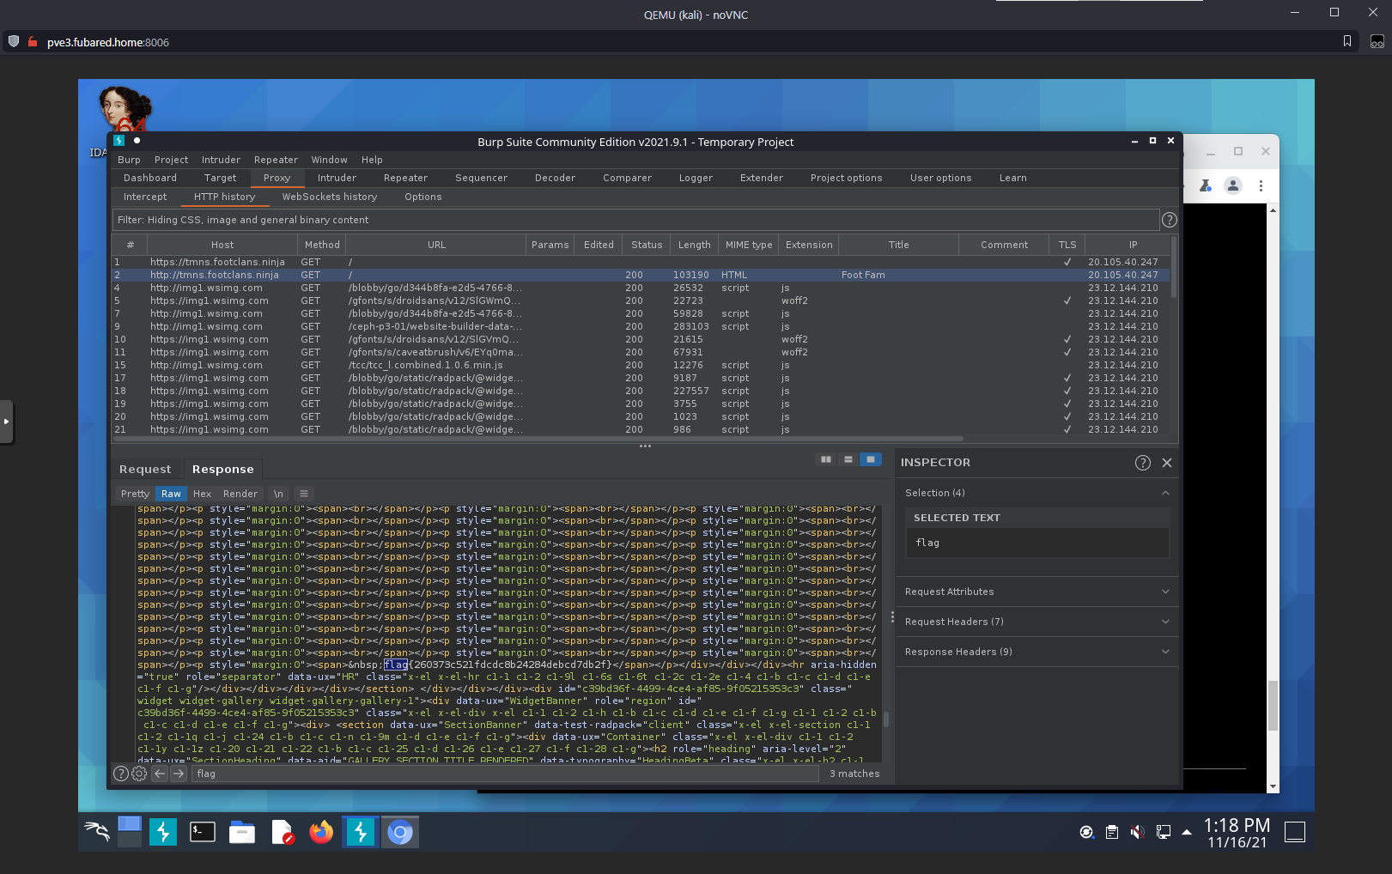Toggle muted volume tray icon
The width and height of the screenshot is (1392, 874).
(x=1138, y=832)
